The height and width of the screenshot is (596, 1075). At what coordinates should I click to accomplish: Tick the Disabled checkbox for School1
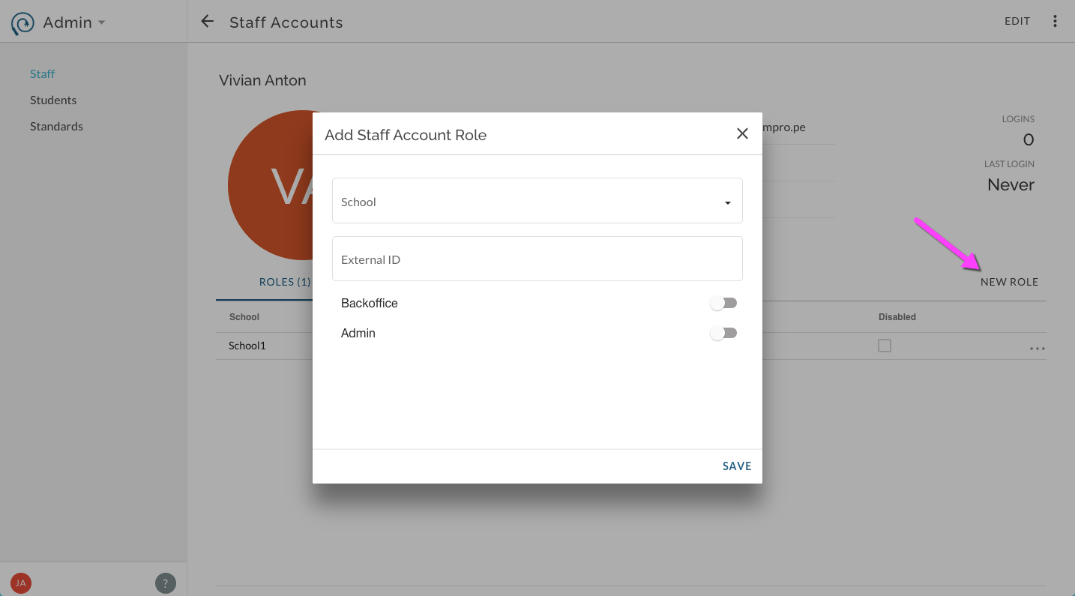[885, 346]
